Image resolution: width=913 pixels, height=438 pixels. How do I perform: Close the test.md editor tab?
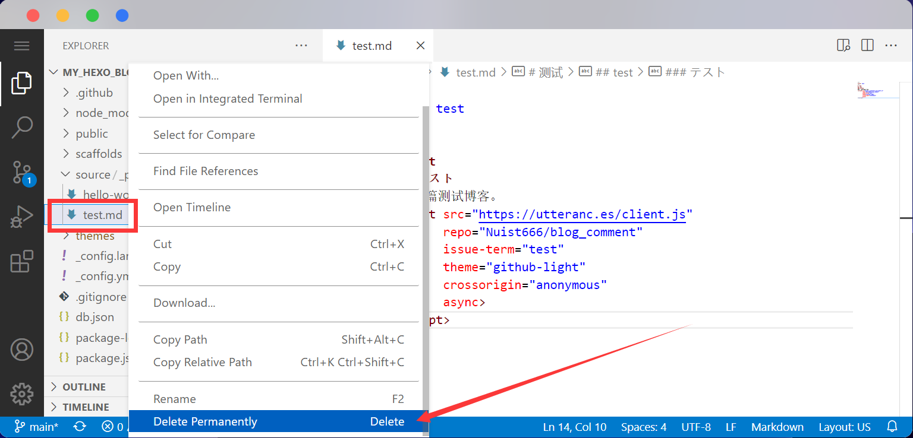[x=420, y=46]
